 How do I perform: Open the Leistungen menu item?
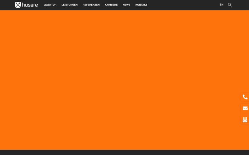(x=70, y=5)
